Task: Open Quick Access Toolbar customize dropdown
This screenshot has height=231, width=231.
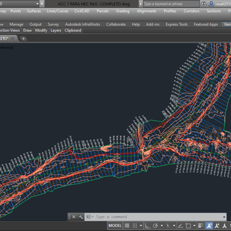Action: [42, 4]
